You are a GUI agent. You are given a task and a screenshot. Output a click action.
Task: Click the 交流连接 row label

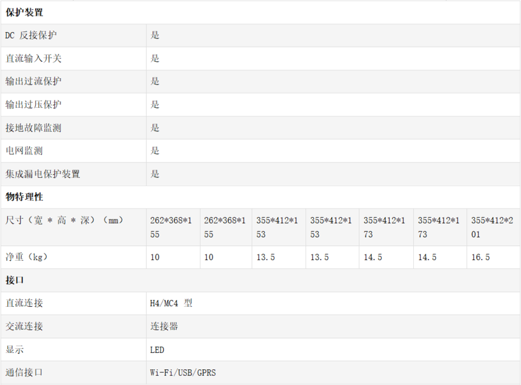tap(24, 326)
